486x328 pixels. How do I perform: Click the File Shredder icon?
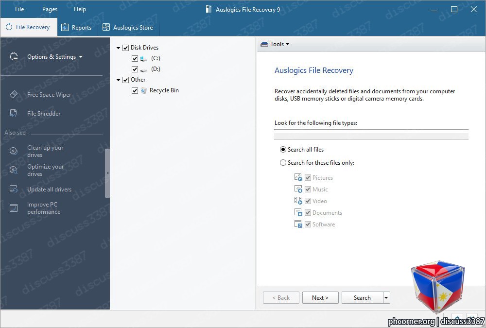click(x=13, y=113)
